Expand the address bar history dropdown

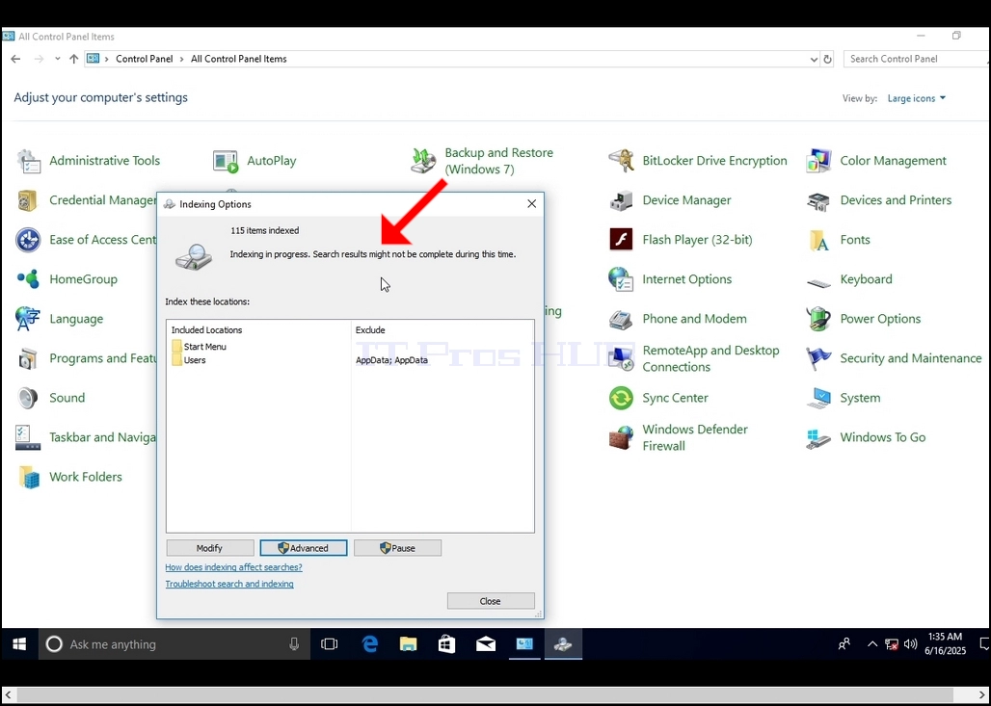814,59
